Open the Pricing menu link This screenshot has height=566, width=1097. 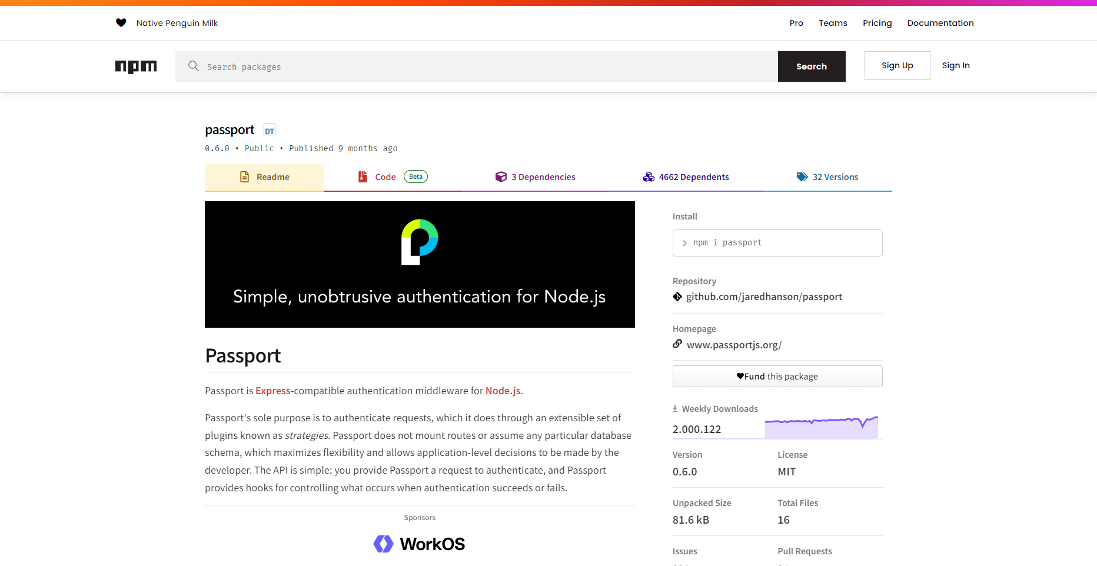[x=877, y=23]
